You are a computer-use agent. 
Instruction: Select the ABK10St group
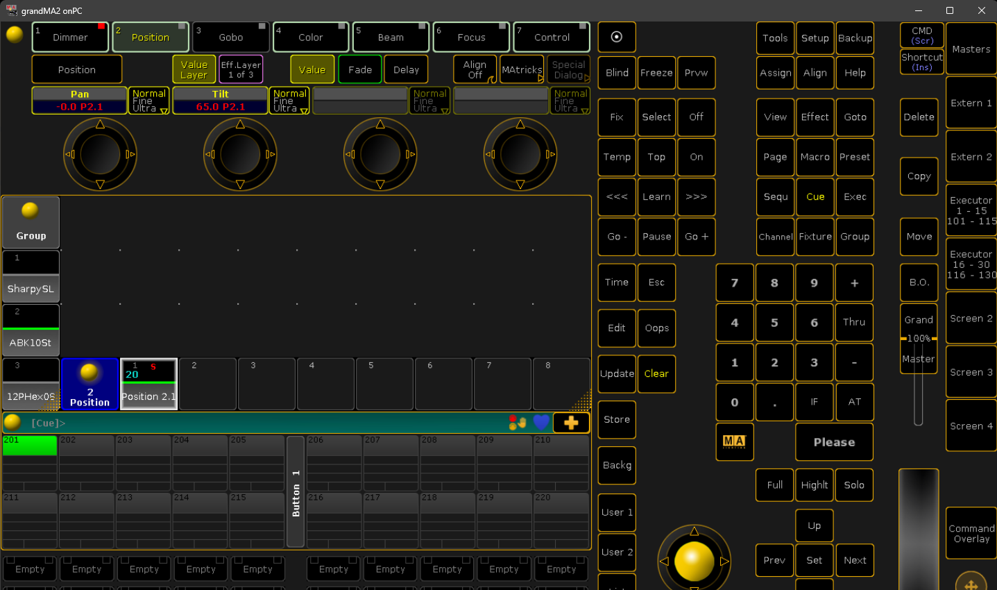point(31,330)
